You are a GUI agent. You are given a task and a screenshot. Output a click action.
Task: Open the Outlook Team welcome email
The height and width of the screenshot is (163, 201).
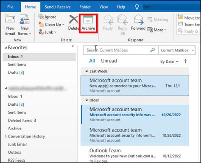click(x=135, y=155)
